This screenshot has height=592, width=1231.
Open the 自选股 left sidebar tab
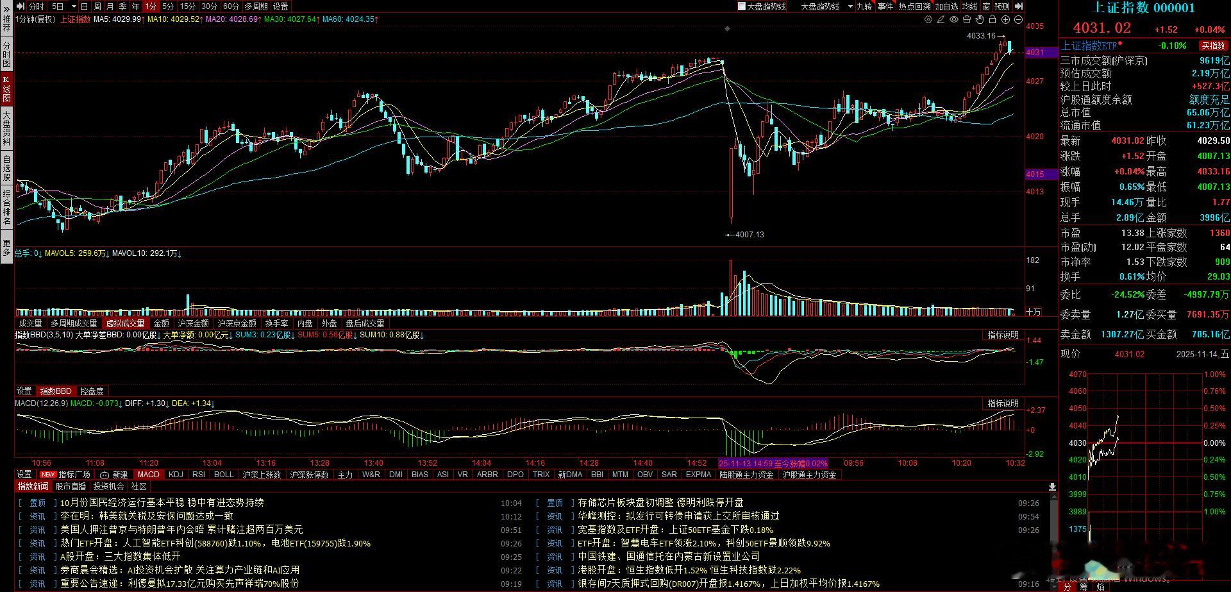6,167
